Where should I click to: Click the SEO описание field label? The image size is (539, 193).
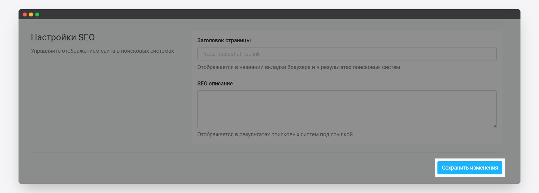point(215,84)
